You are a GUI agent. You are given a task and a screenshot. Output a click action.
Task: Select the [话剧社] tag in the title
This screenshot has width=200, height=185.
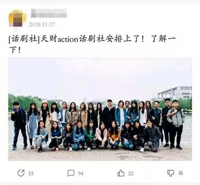pyautogui.click(x=24, y=39)
